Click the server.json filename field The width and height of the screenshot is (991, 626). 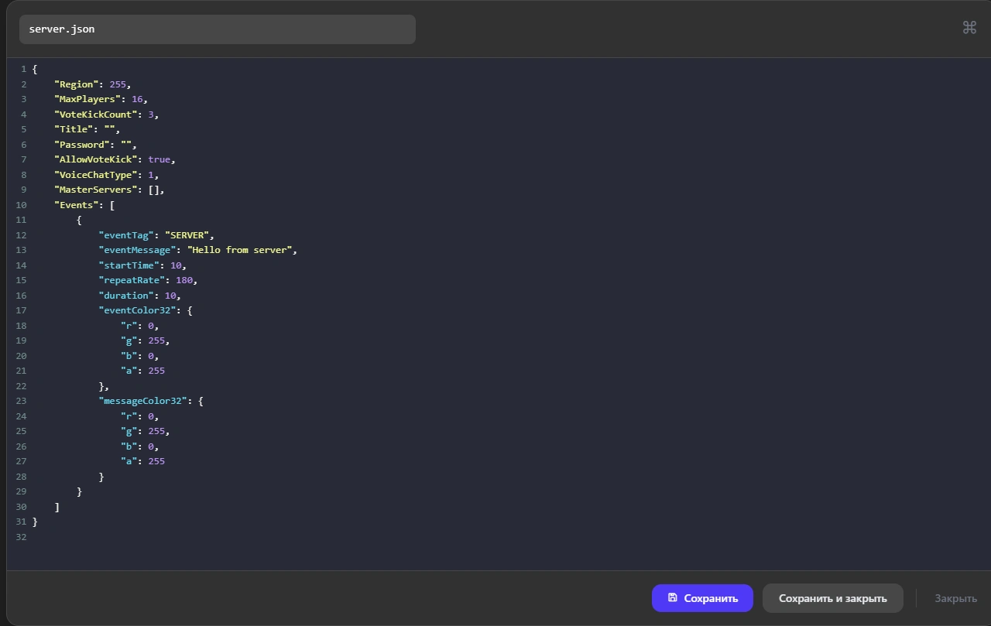tap(218, 29)
